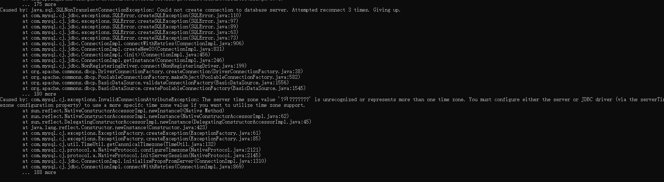Image resolution: width=664 pixels, height=182 pixels.
Task: Click the ConnectionImpl.<init> stack frame
Action: [116, 55]
